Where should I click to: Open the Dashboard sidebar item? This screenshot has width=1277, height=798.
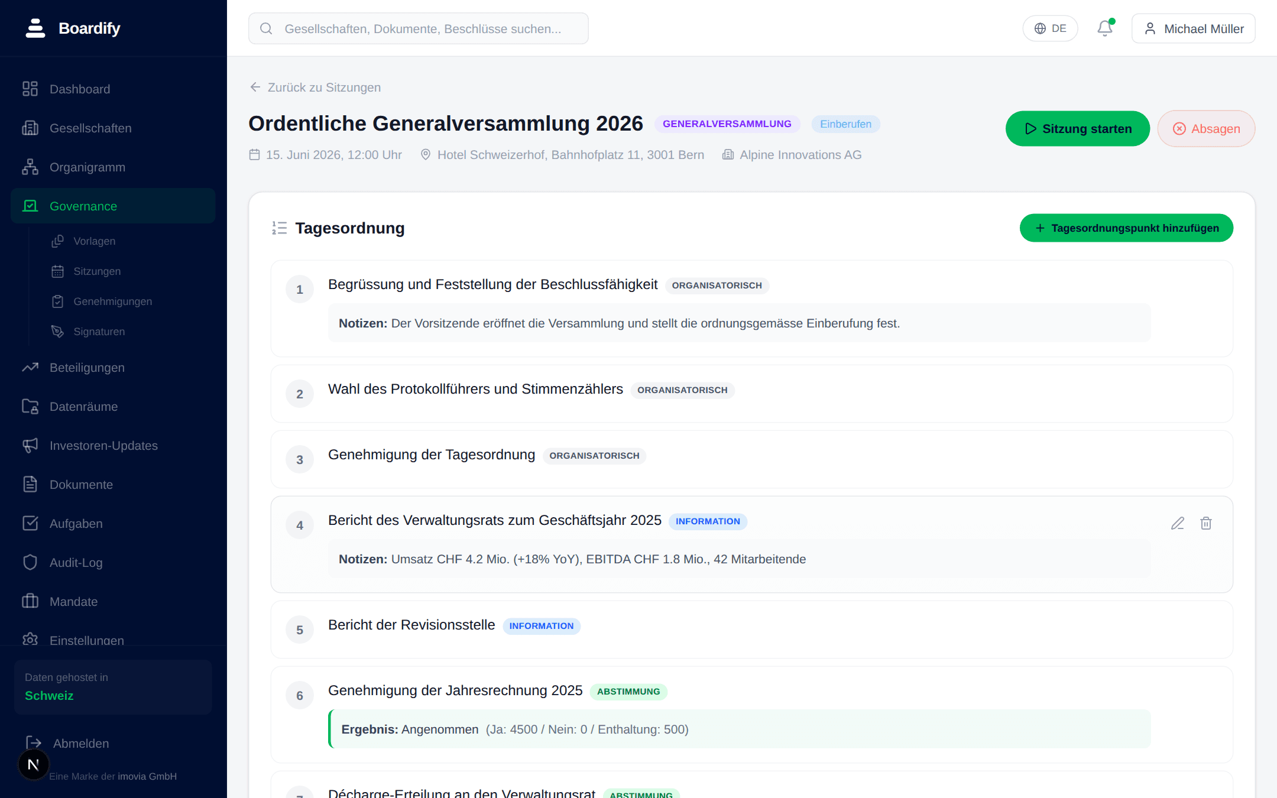point(112,89)
